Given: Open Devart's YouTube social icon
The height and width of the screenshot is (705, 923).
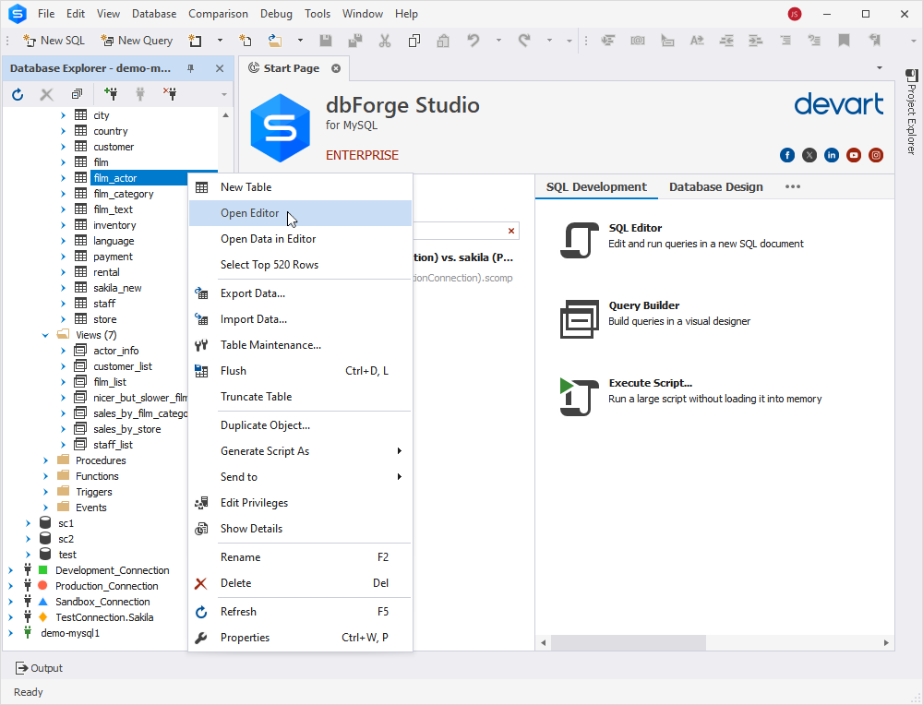Looking at the screenshot, I should (854, 155).
